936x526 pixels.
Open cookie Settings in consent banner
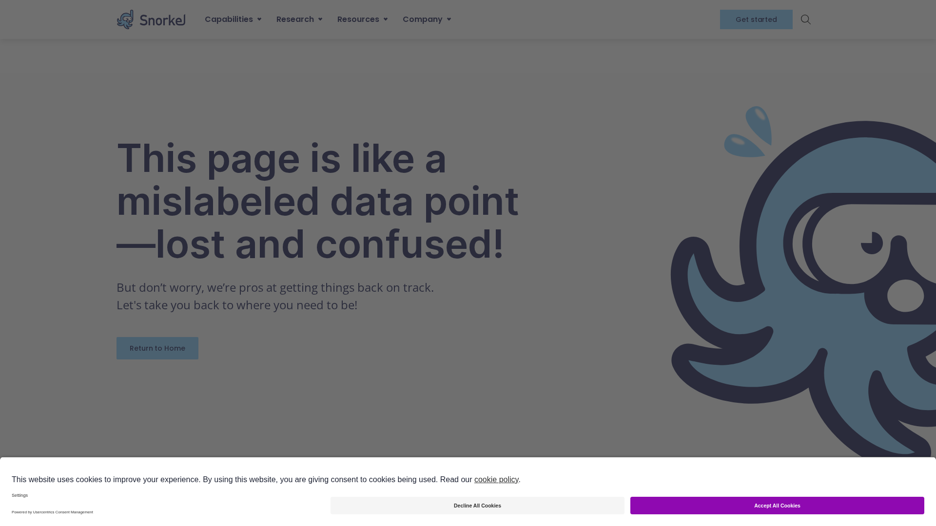tap(20, 495)
